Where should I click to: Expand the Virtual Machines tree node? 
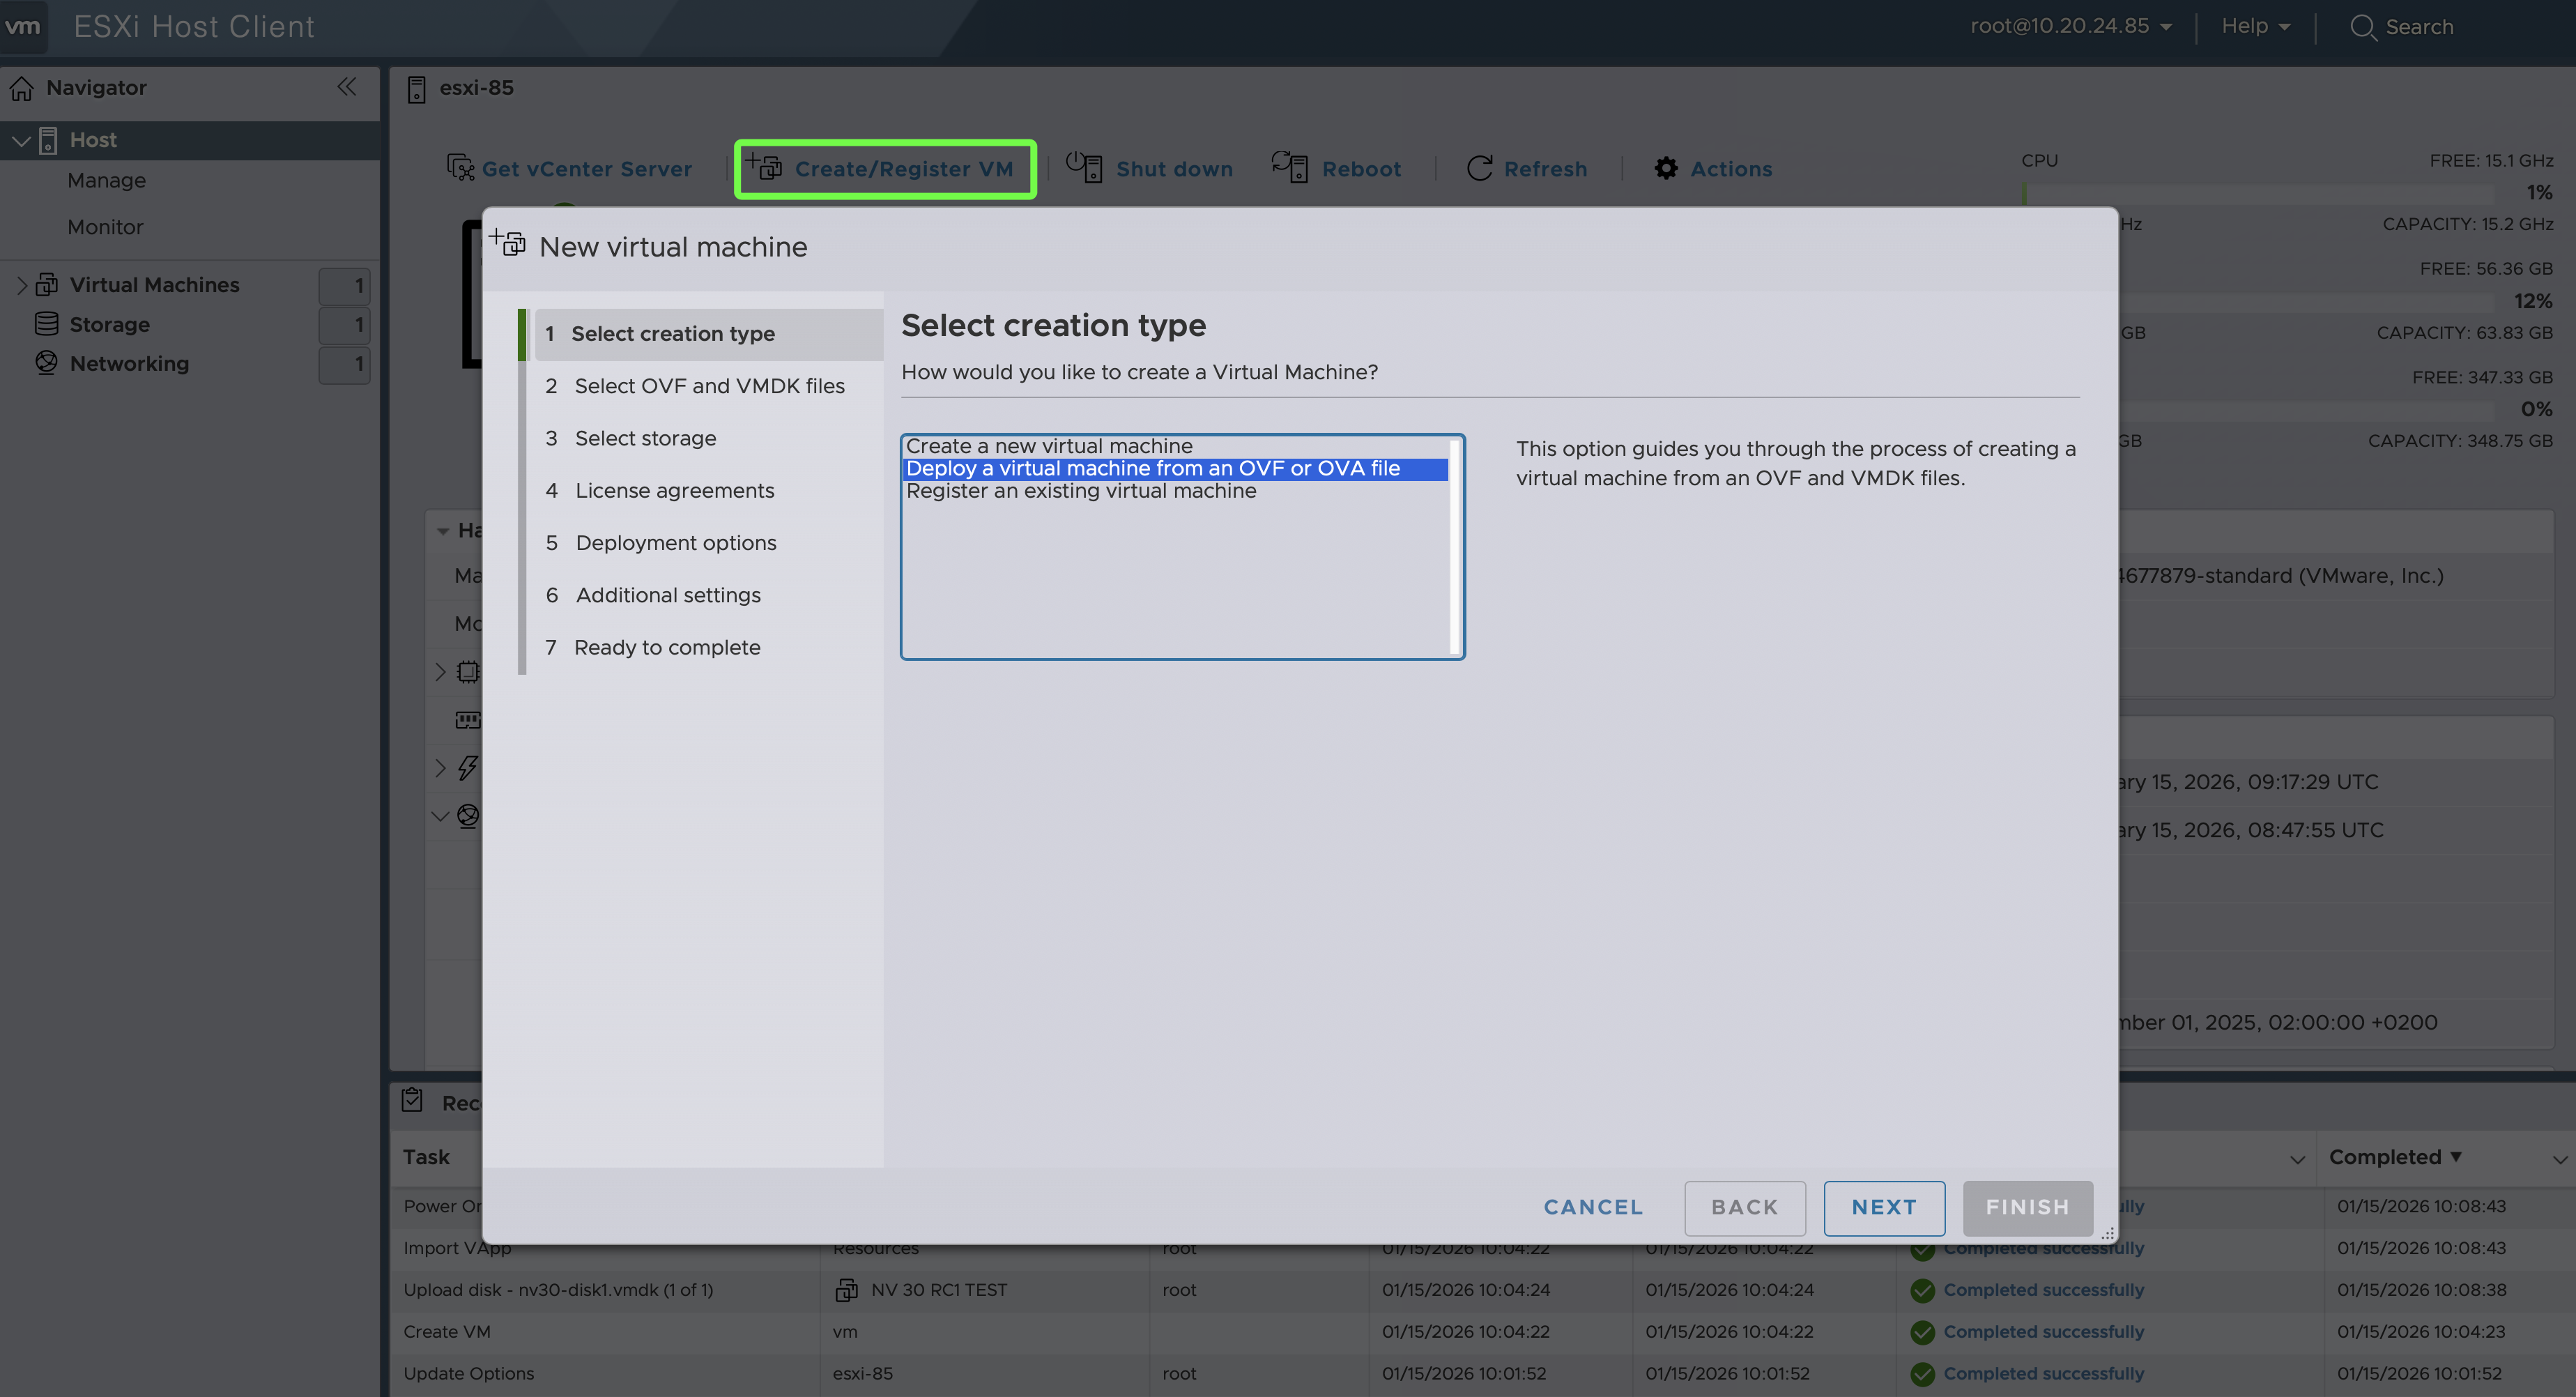[22, 285]
